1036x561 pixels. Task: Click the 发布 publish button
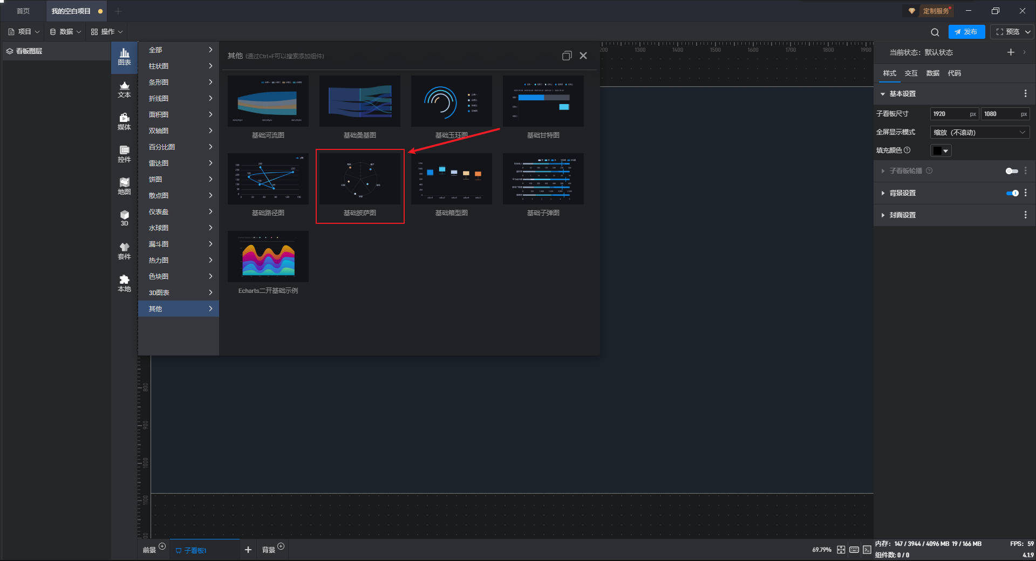(x=966, y=32)
